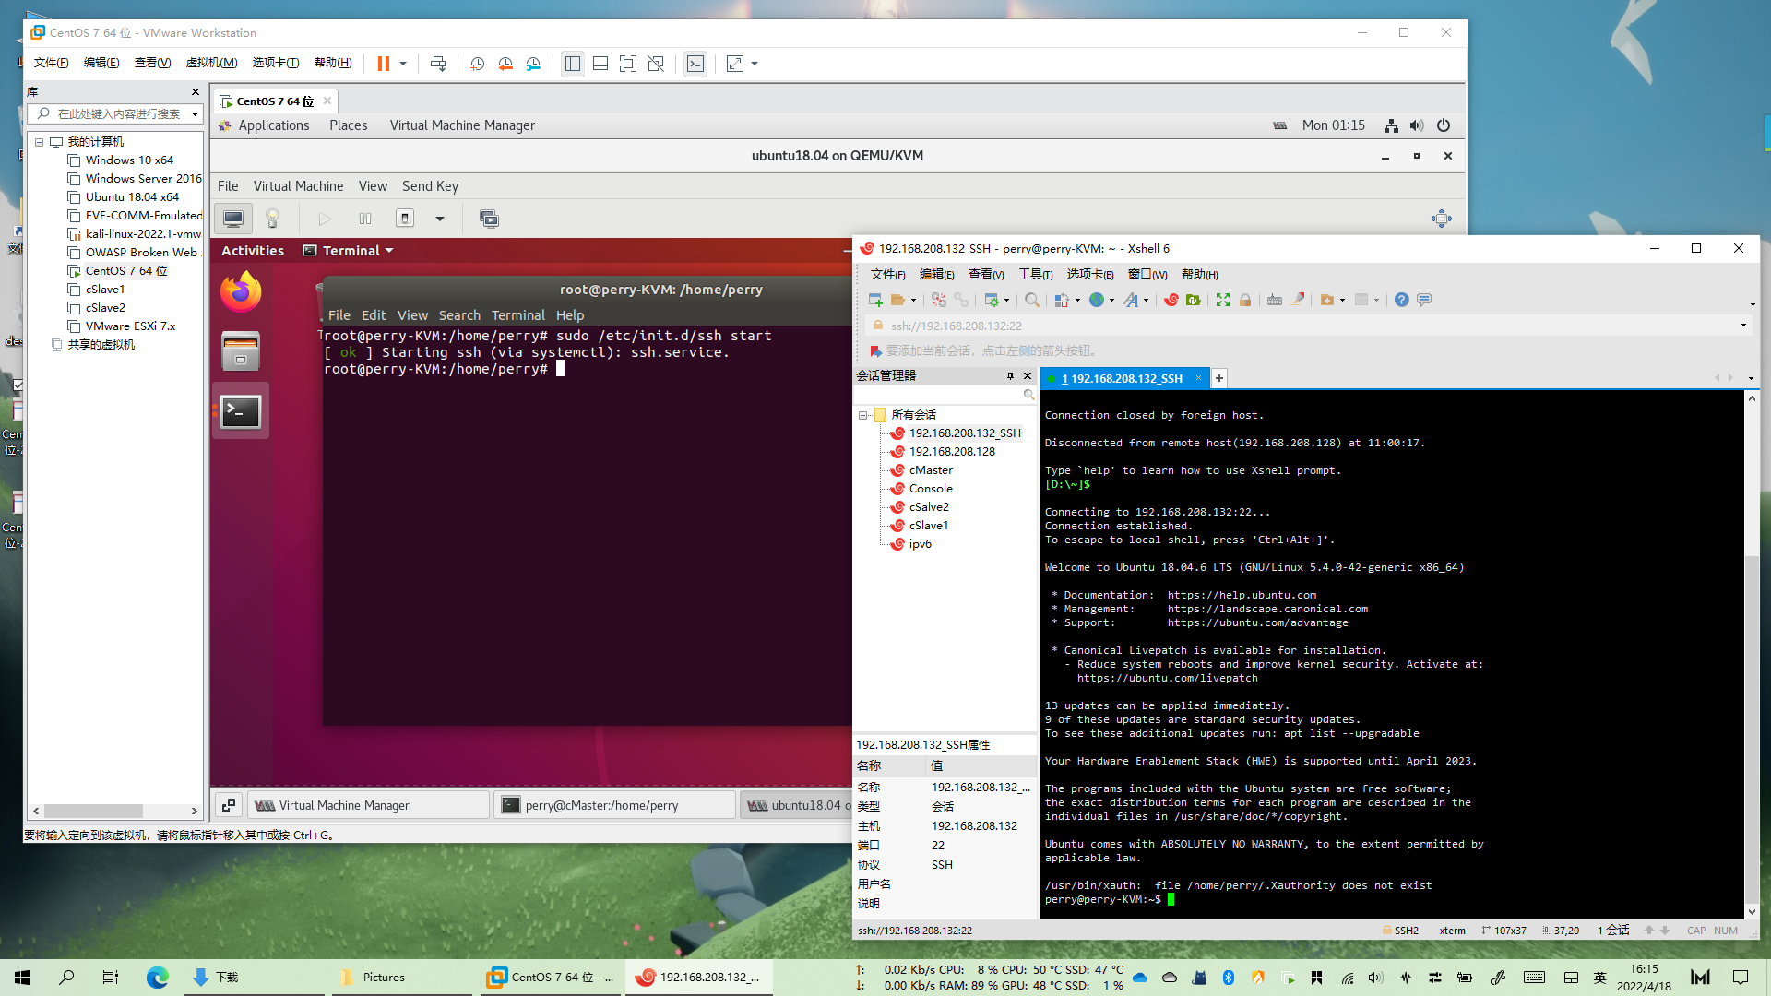Open the Send Key menu
Viewport: 1771px width, 996px height.
point(430,186)
